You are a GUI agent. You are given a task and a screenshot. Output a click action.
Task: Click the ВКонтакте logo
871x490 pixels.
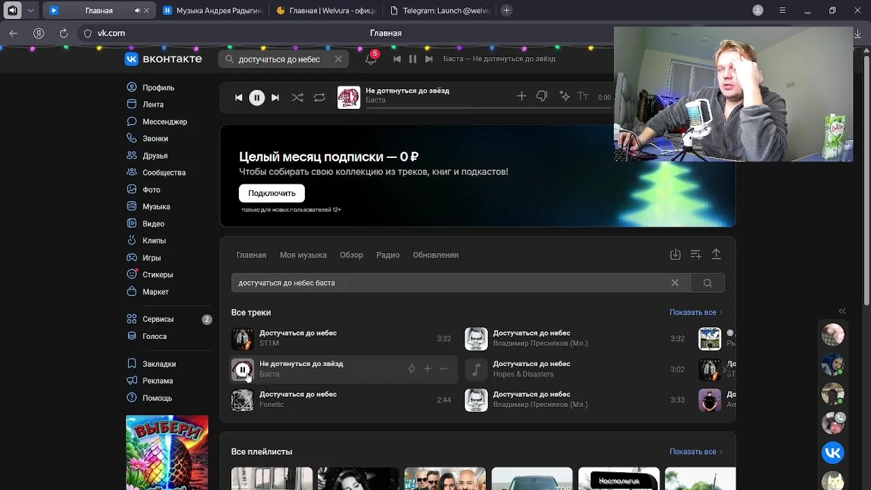tap(163, 59)
